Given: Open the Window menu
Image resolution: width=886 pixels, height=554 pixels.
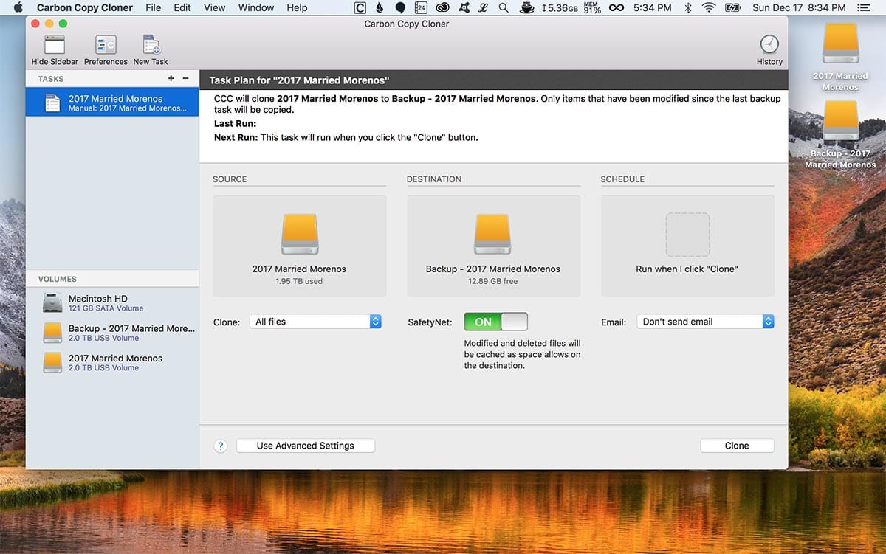Looking at the screenshot, I should pos(255,7).
